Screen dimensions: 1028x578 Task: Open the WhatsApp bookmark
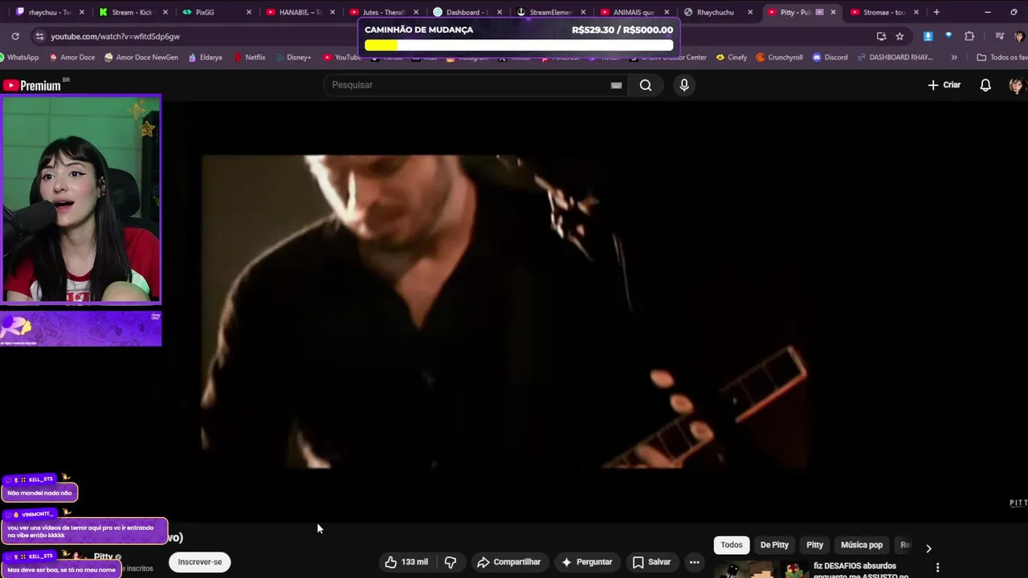[19, 57]
